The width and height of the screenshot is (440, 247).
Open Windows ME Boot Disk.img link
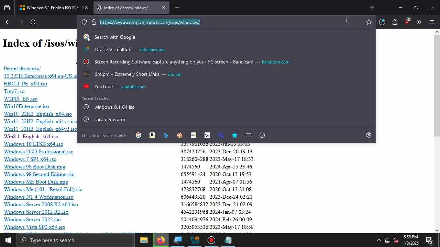pyautogui.click(x=36, y=182)
